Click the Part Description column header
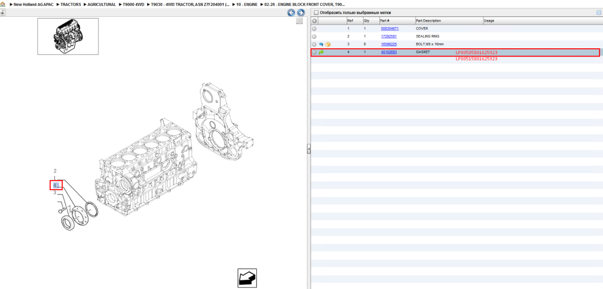Image resolution: width=603 pixels, height=289 pixels. click(x=449, y=20)
